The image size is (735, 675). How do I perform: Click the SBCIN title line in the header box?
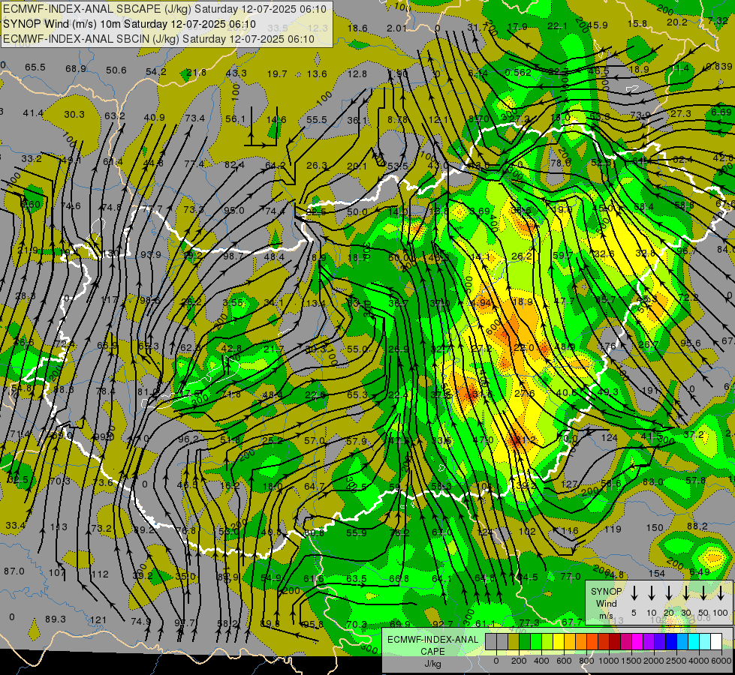pos(158,39)
